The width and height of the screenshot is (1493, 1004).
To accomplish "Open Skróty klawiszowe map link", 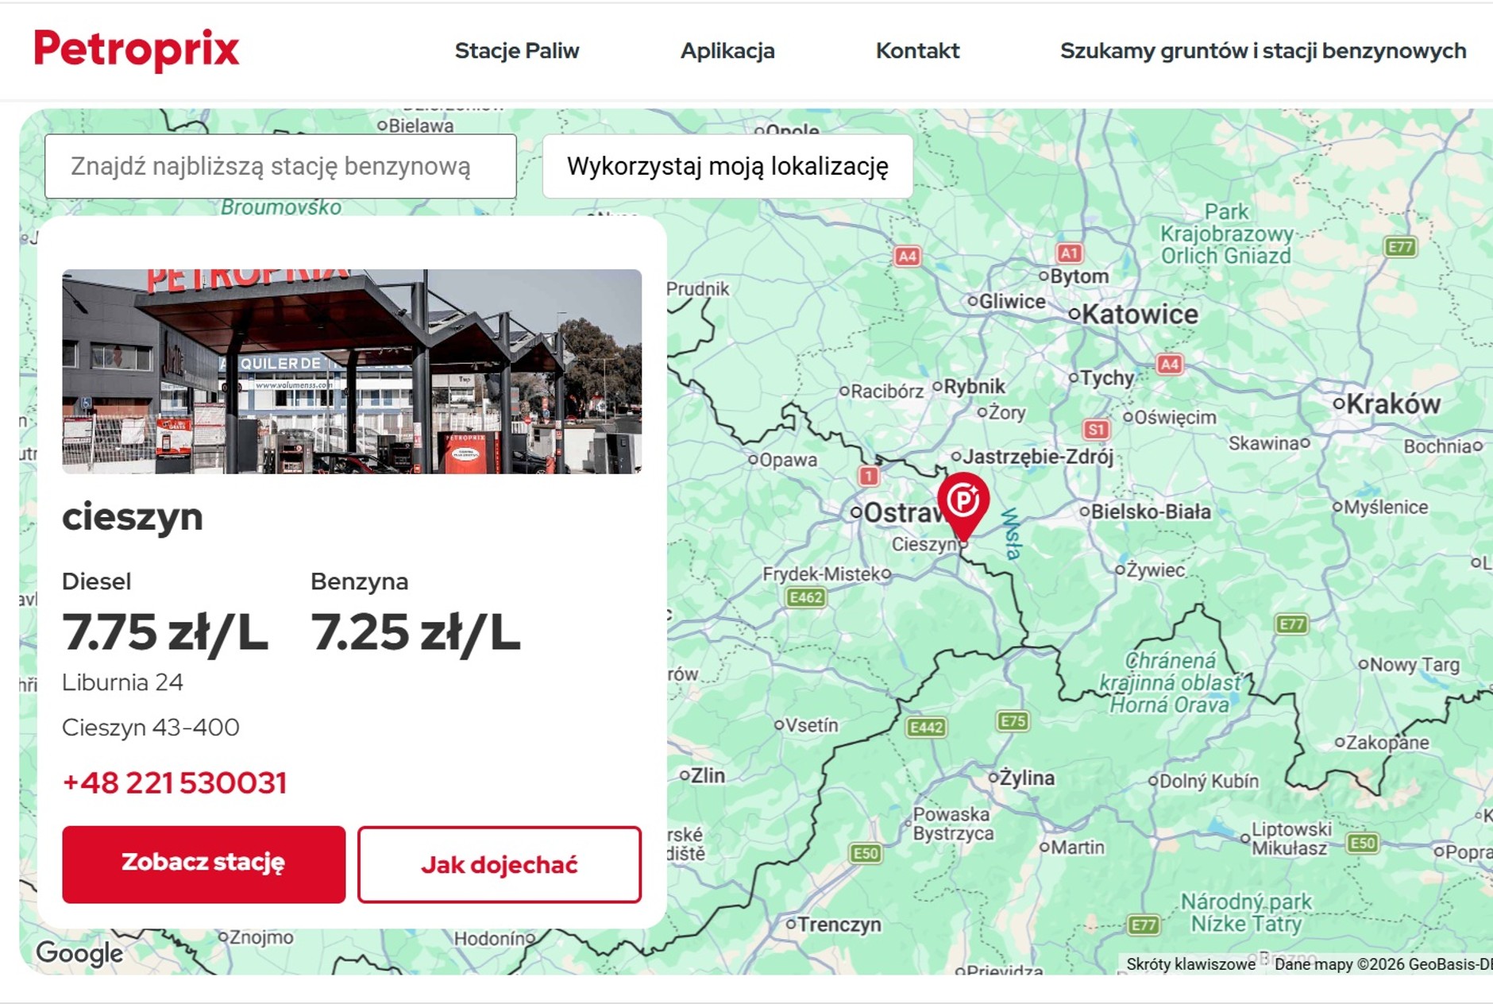I will 1190,964.
